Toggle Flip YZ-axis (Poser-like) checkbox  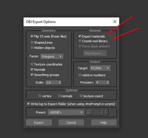(x=32, y=36)
